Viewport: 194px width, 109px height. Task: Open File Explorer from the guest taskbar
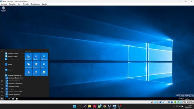(x=17, y=99)
